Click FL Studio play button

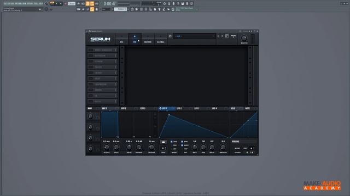(x=56, y=4)
